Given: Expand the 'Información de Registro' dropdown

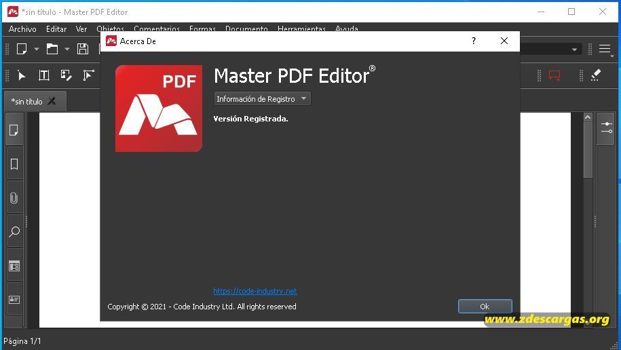Looking at the screenshot, I should point(262,98).
